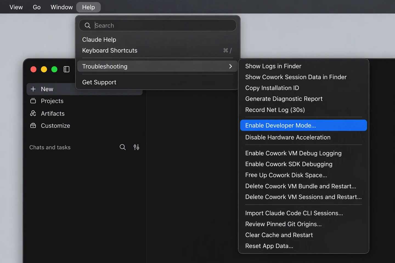Choose Free Up Cowork Disk Space...
This screenshot has width=395, height=263.
(x=303, y=175)
